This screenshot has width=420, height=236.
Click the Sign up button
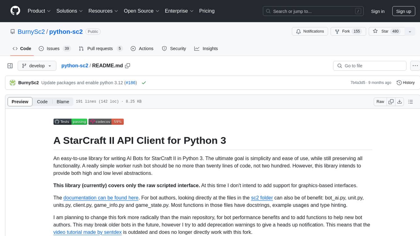point(404,11)
